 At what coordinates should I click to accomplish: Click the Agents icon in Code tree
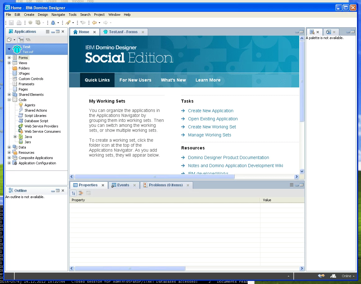coord(21,105)
